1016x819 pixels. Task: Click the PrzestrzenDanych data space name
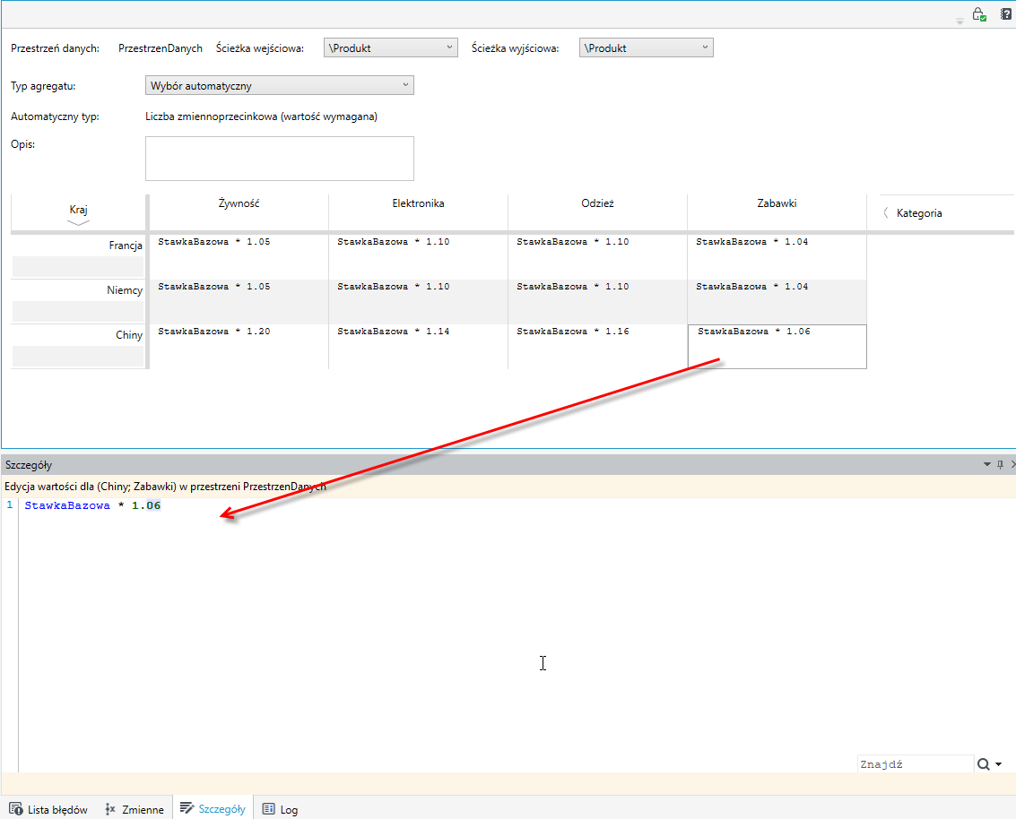click(x=161, y=47)
